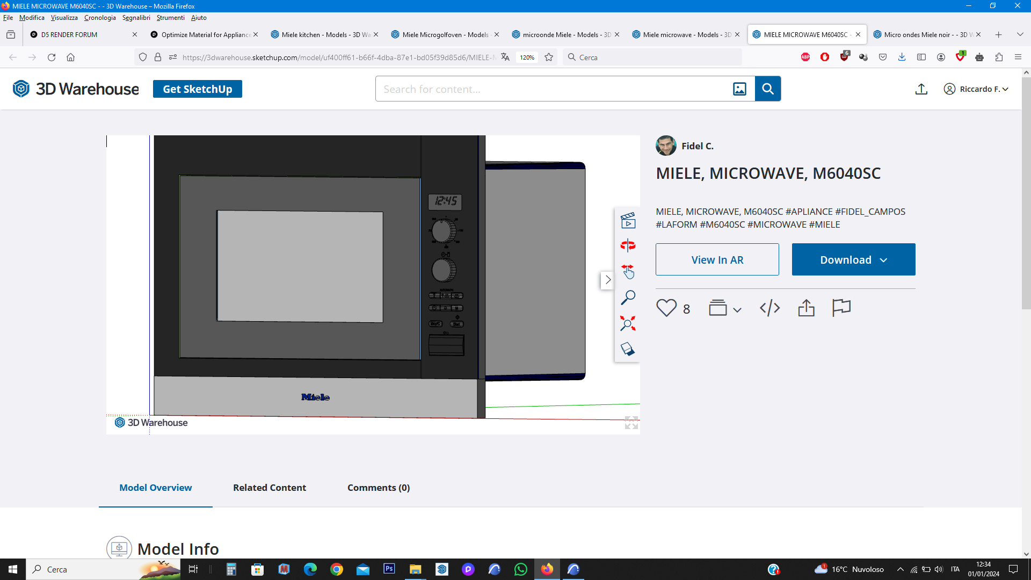Share the model using the share icon
Screen dimensions: 1031x580
(806, 308)
